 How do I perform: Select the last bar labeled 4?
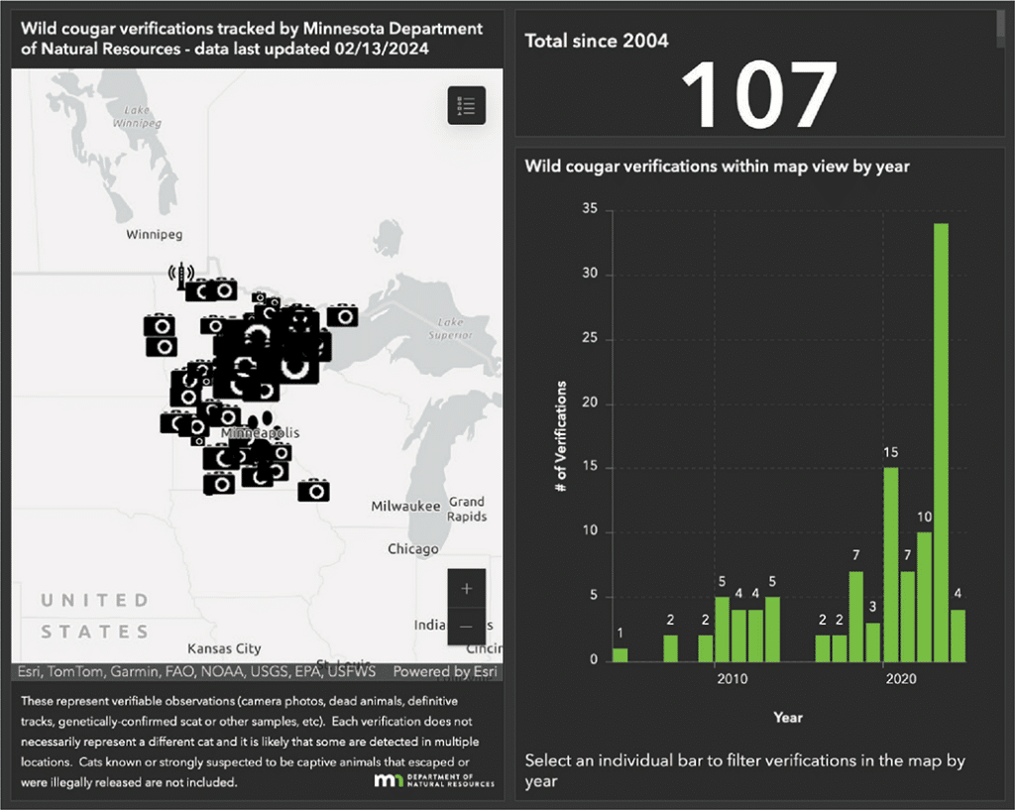(958, 635)
